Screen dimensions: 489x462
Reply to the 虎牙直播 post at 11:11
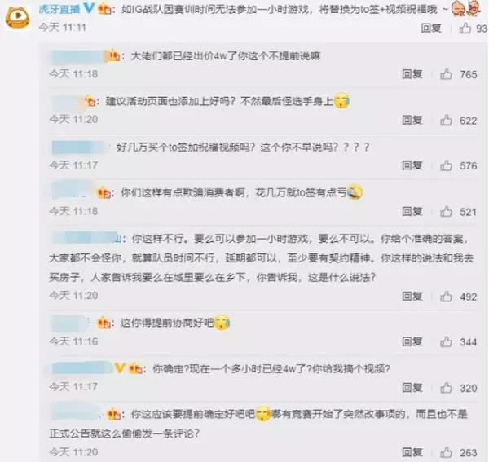[431, 28]
